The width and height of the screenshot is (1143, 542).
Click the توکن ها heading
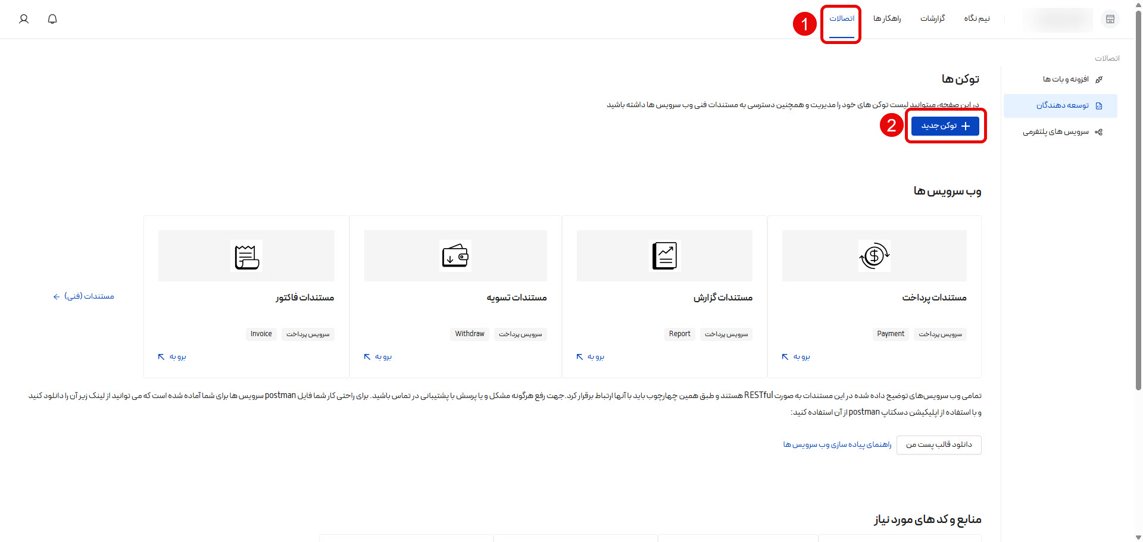960,79
